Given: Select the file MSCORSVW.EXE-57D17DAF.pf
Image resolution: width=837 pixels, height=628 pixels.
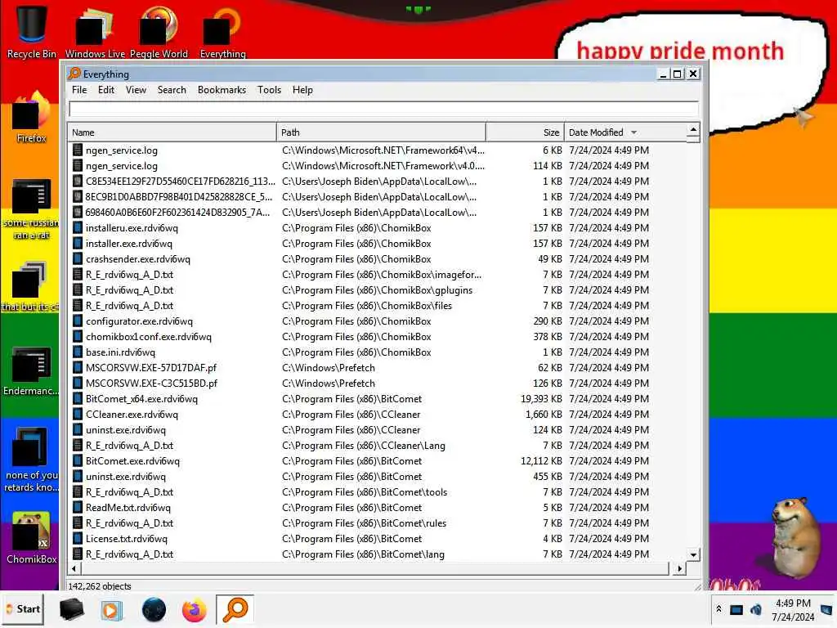Looking at the screenshot, I should 151,368.
